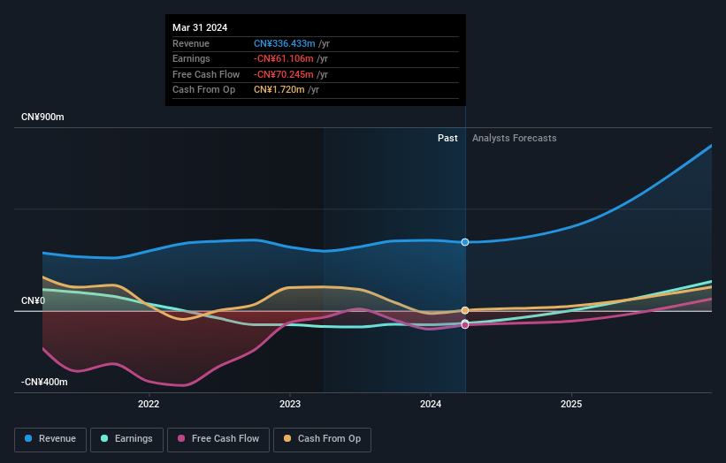Click the pink Free Cash Flow legend dot
Viewport: 726px width, 463px height.
181,438
